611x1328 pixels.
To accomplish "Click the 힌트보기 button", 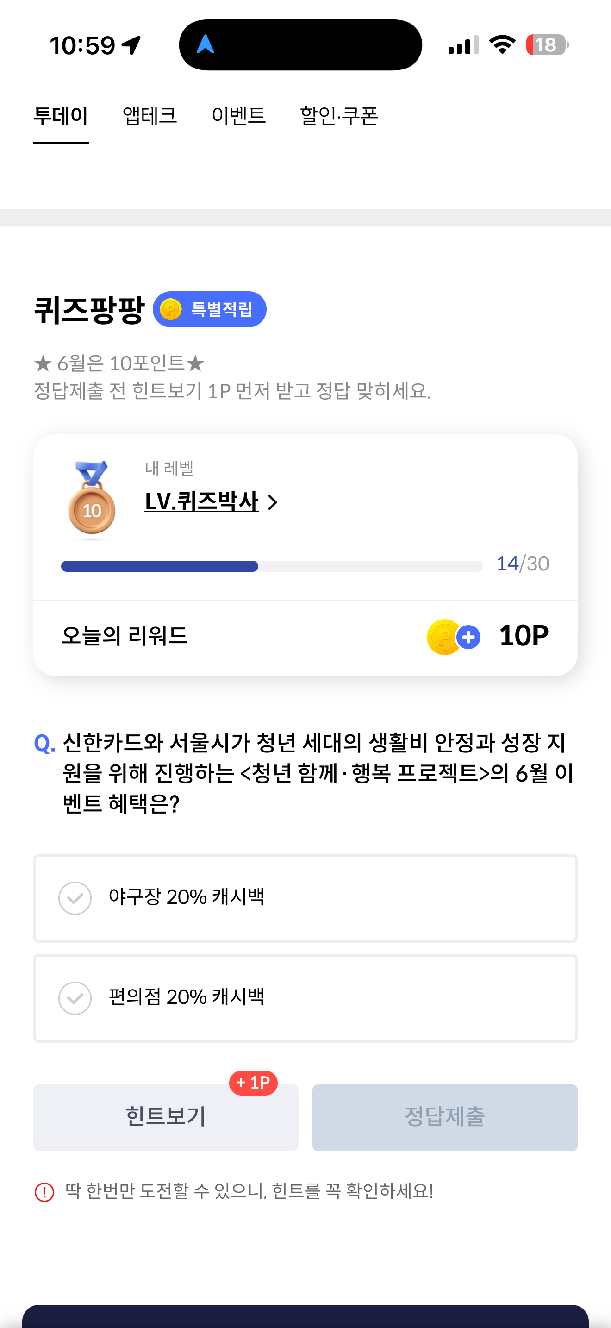I will tap(166, 1117).
